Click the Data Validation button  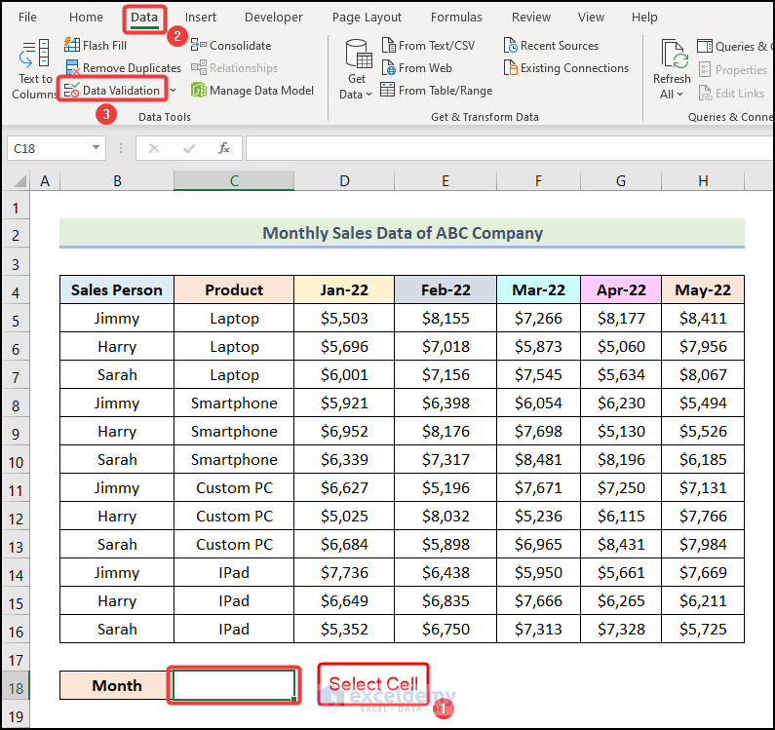point(111,91)
